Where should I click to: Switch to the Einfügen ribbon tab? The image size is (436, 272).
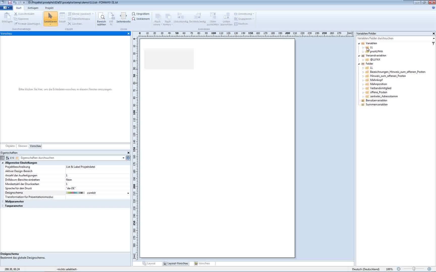(33, 8)
